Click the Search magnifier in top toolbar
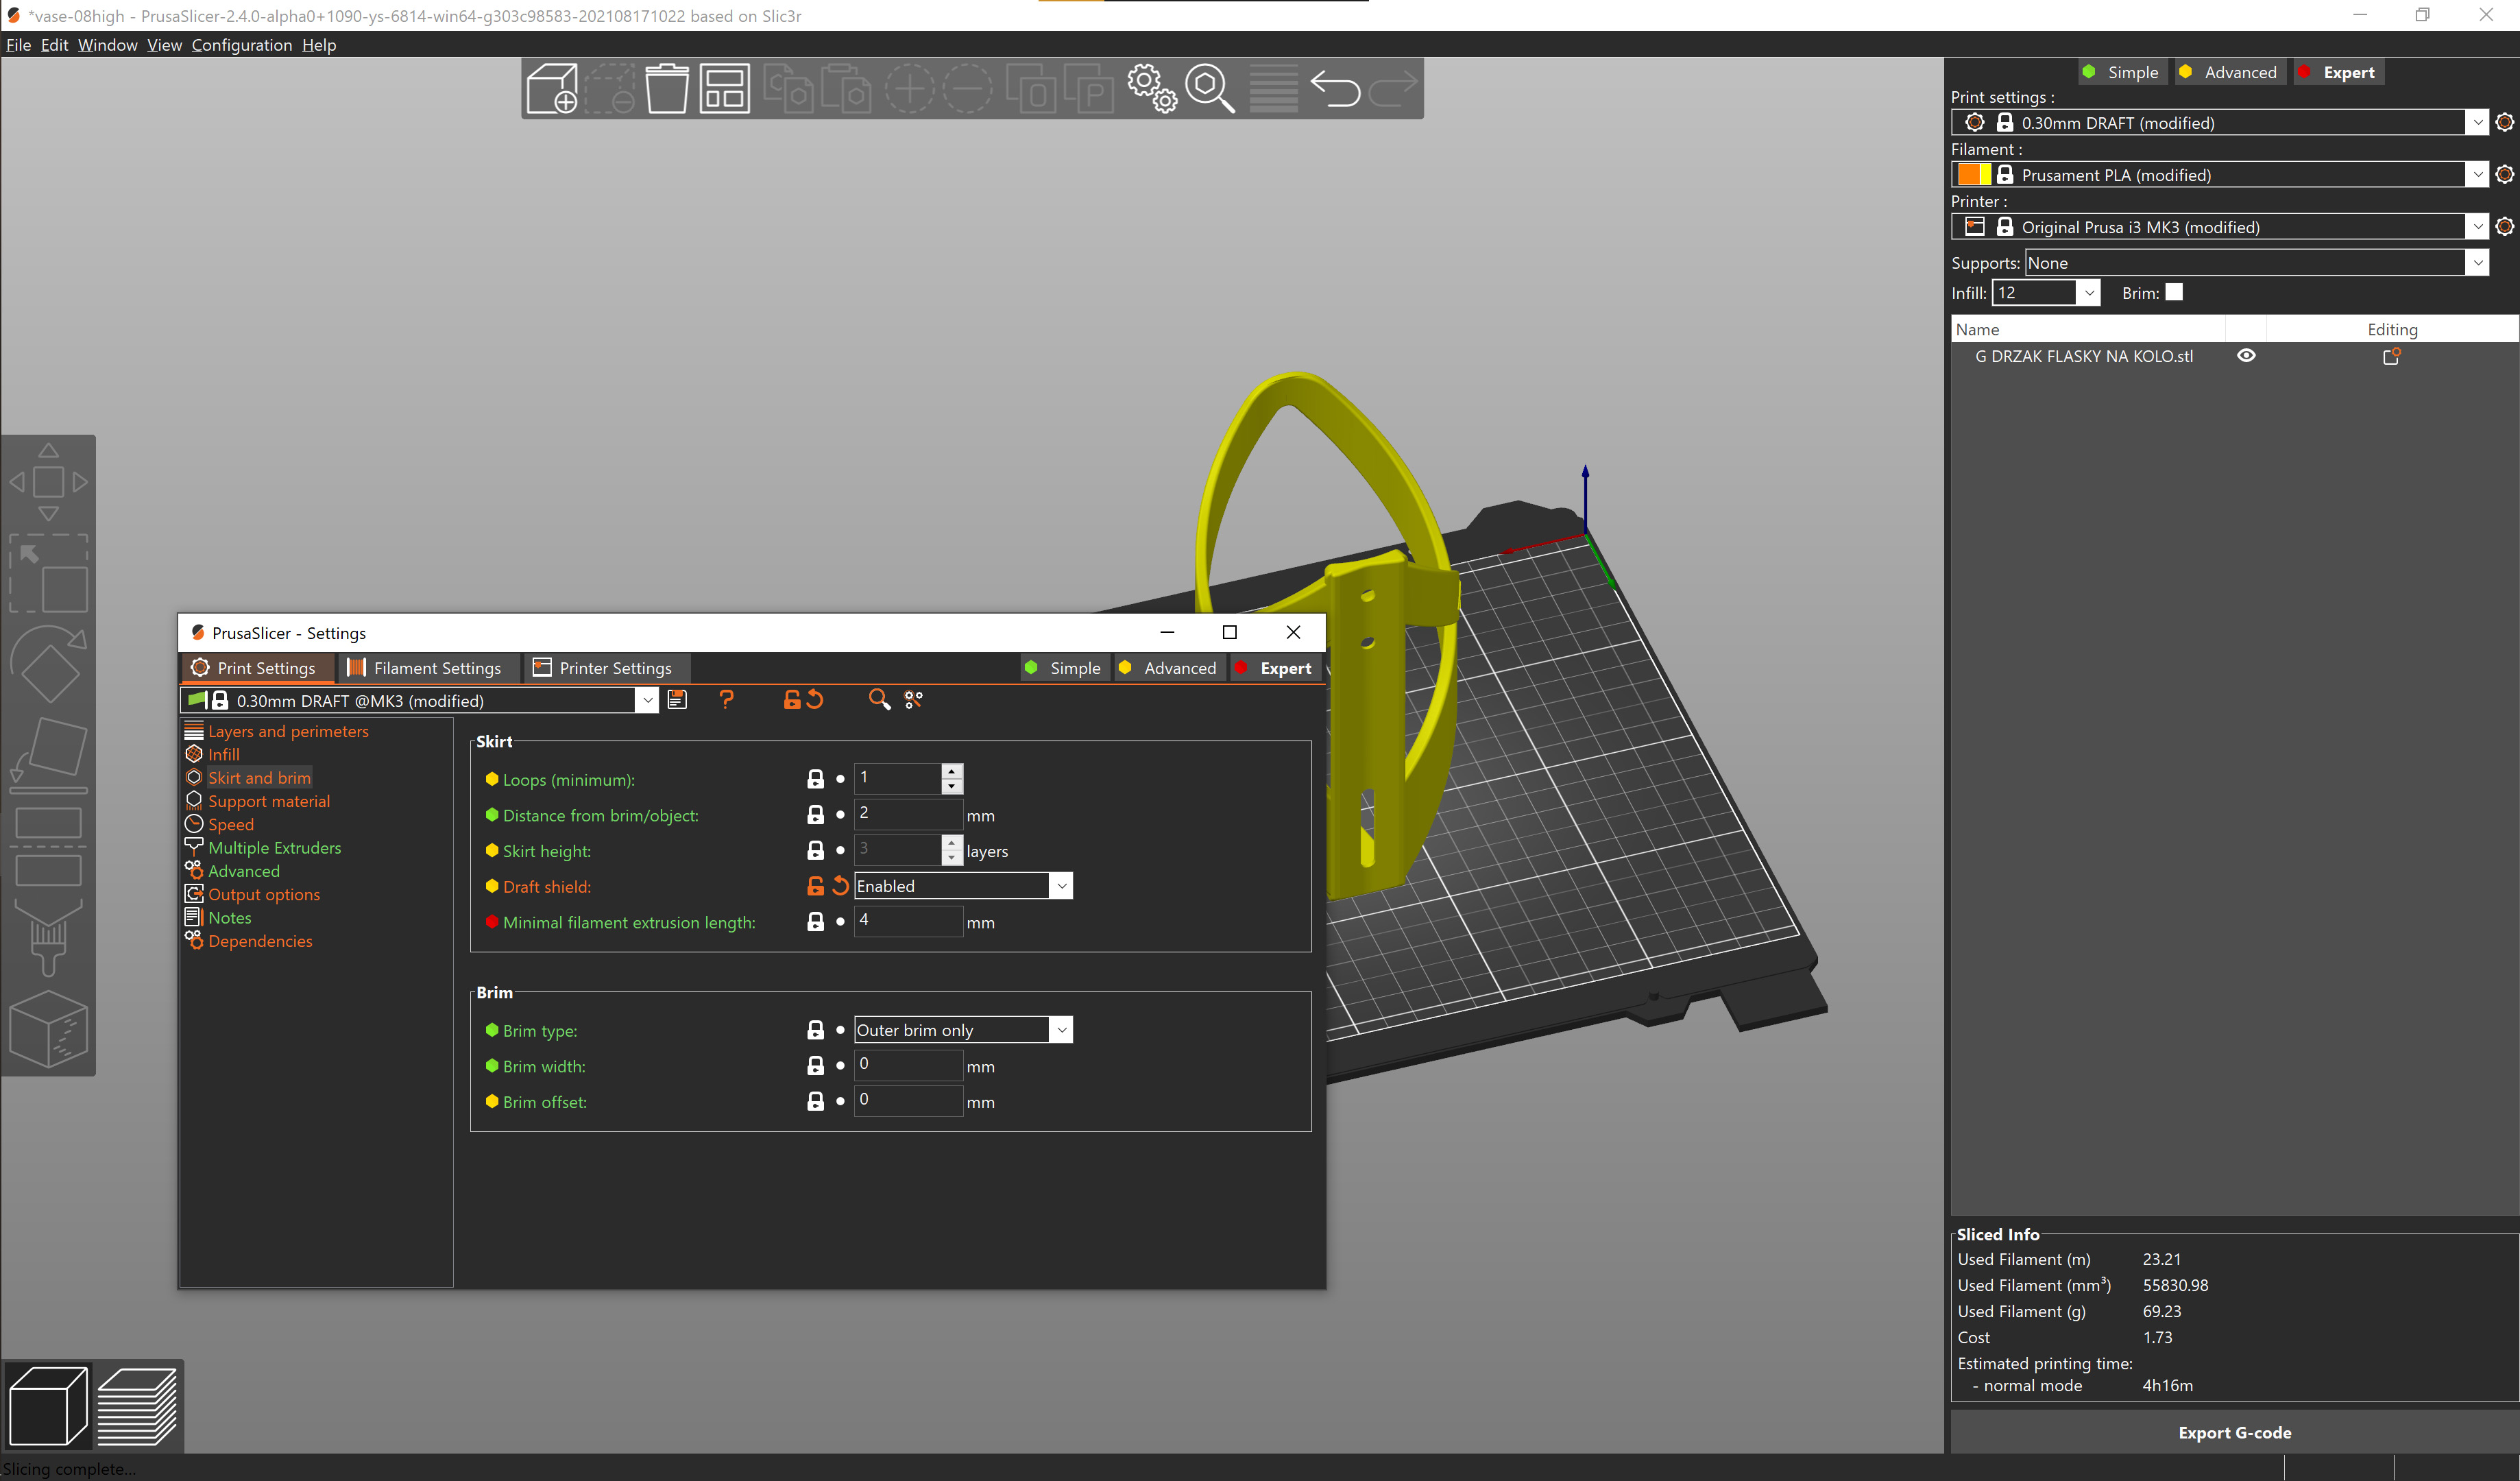 1209,89
